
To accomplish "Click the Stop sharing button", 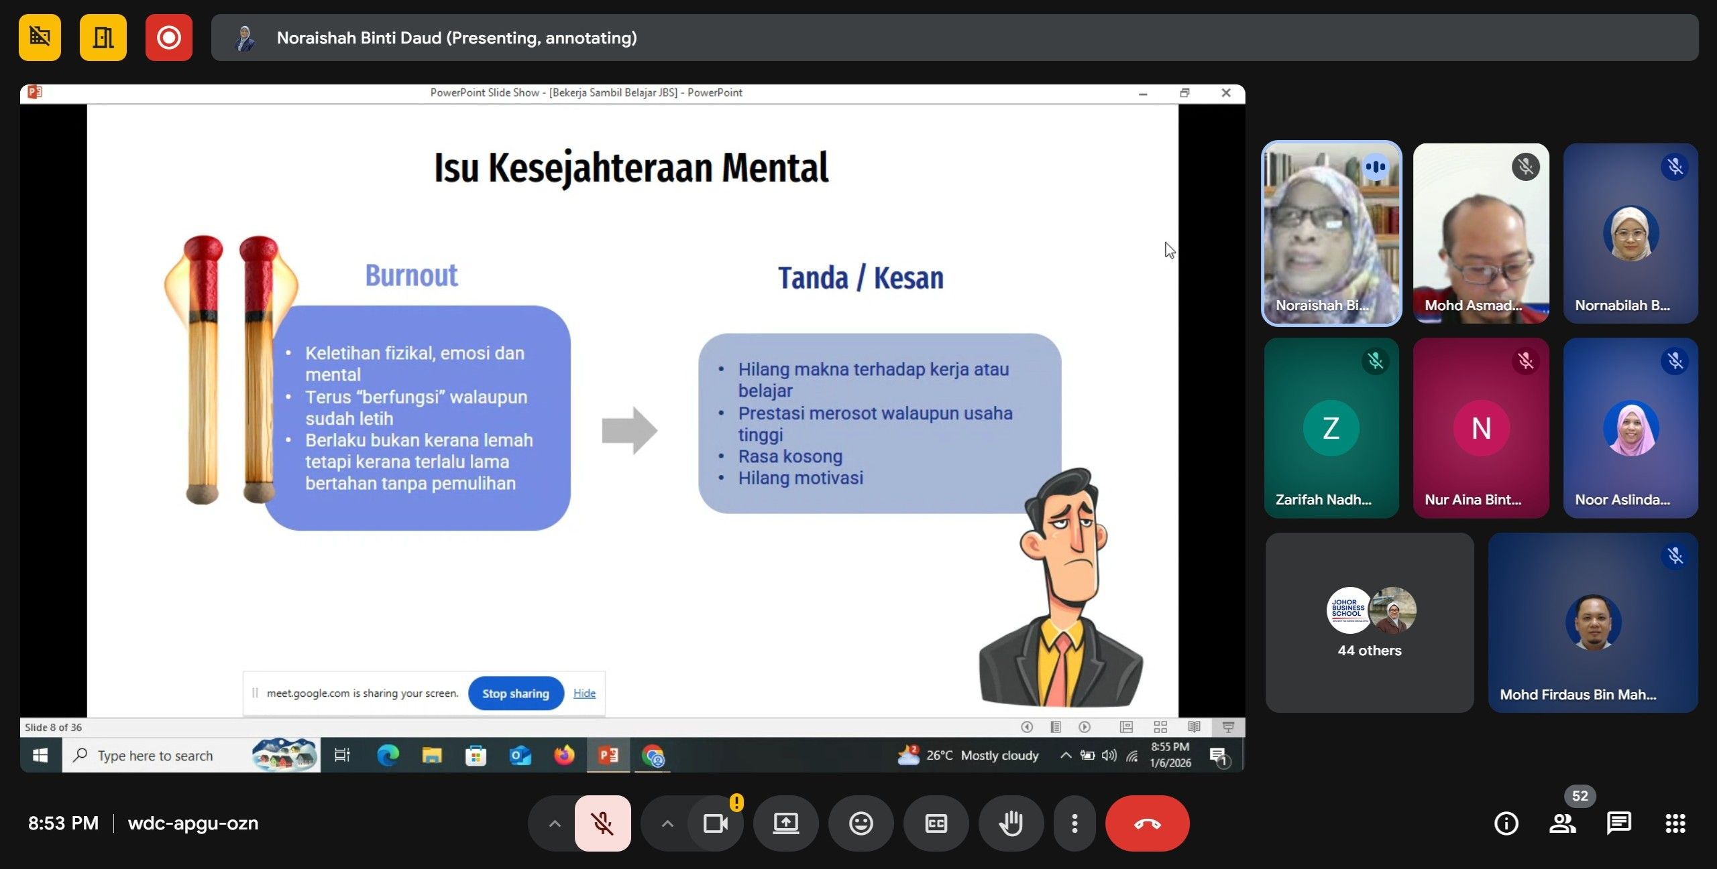I will [515, 693].
